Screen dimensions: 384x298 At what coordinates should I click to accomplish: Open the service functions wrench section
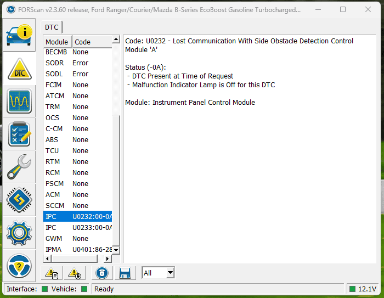pyautogui.click(x=19, y=167)
